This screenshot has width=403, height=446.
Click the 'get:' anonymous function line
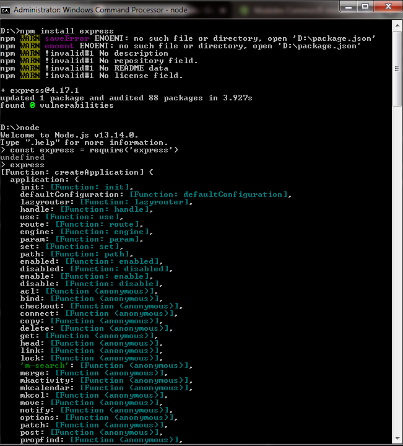click(x=89, y=336)
